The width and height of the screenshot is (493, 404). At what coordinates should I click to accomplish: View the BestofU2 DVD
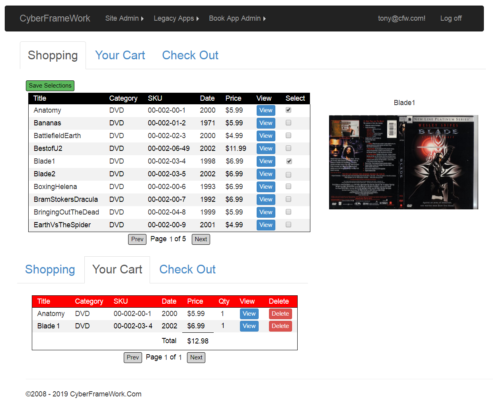click(x=266, y=148)
